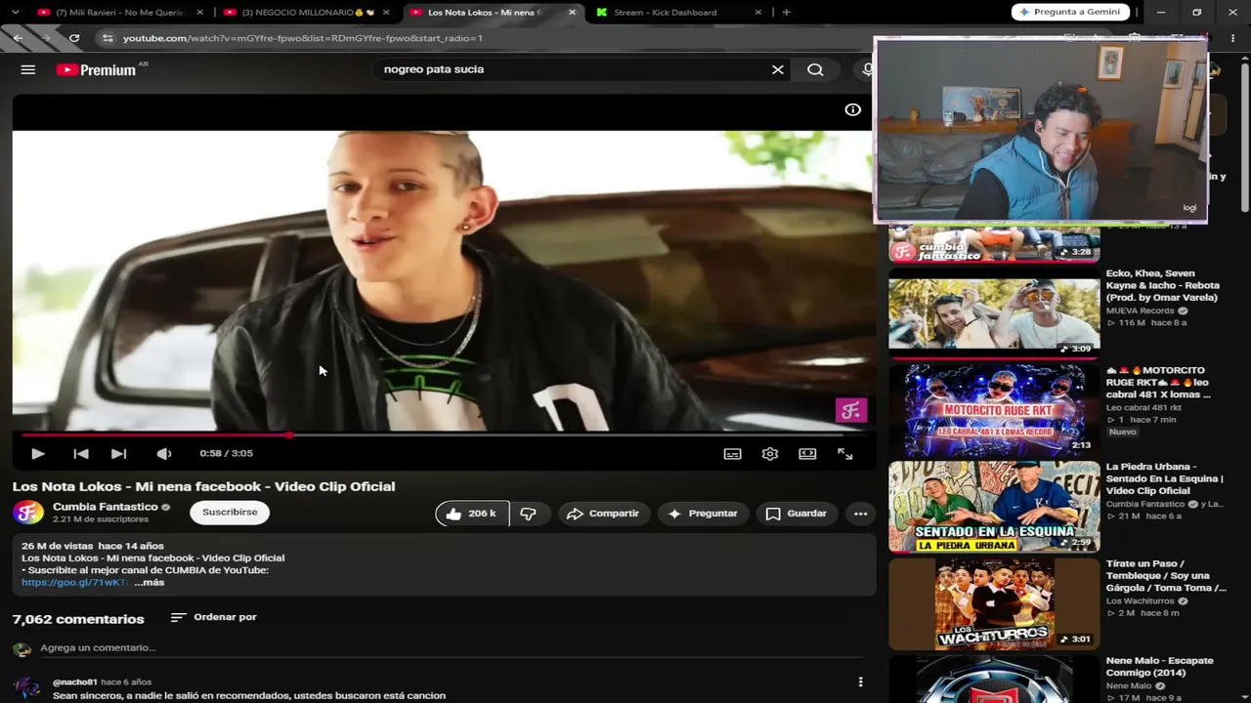Like the video with 206 k likes
Image resolution: width=1251 pixels, height=703 pixels.
[x=472, y=514]
